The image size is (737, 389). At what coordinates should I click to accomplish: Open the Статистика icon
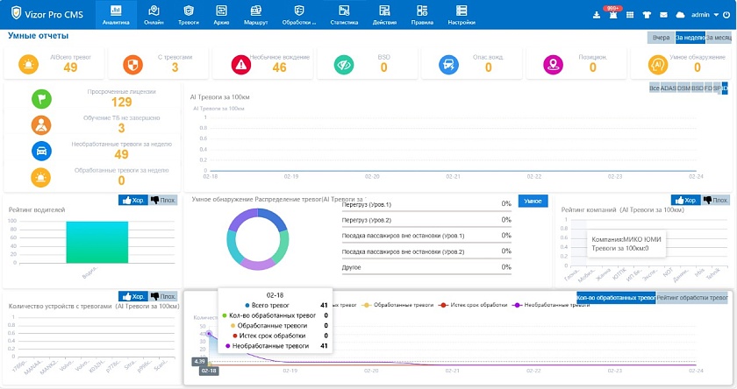[345, 11]
